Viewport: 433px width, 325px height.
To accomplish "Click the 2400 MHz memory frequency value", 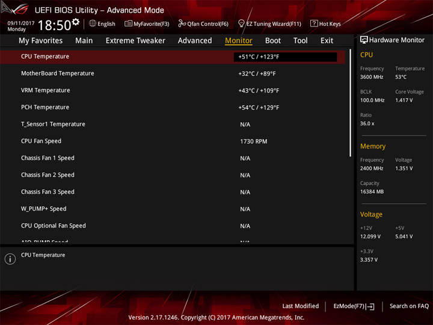I will (x=372, y=169).
